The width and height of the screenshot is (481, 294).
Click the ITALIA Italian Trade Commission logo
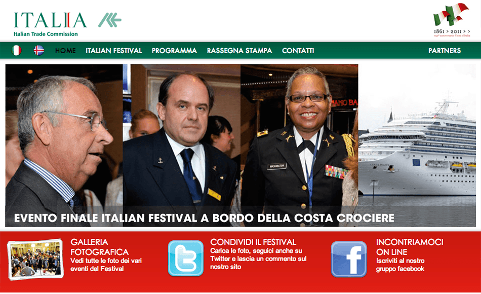click(x=50, y=24)
